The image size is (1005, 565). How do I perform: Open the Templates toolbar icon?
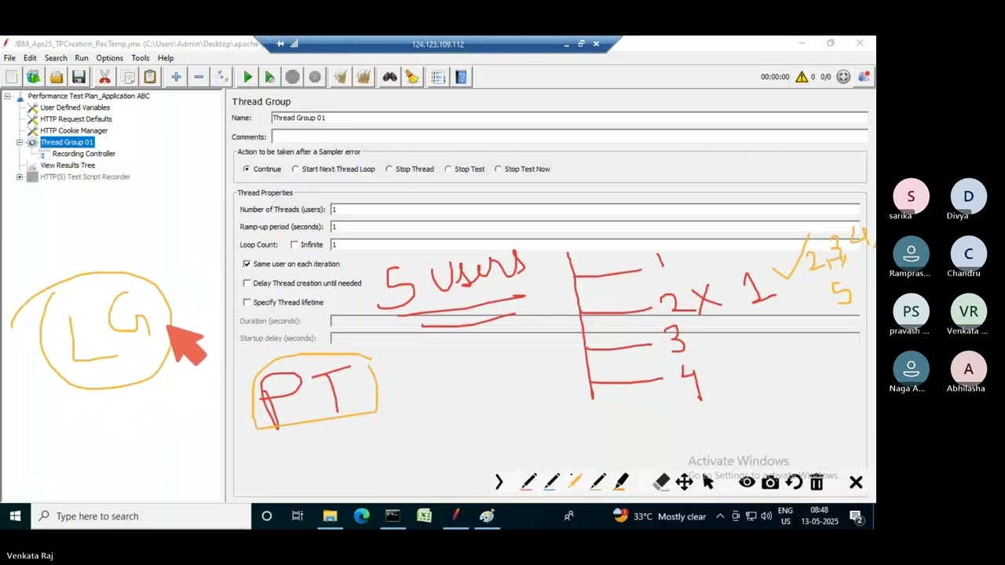pyautogui.click(x=33, y=76)
